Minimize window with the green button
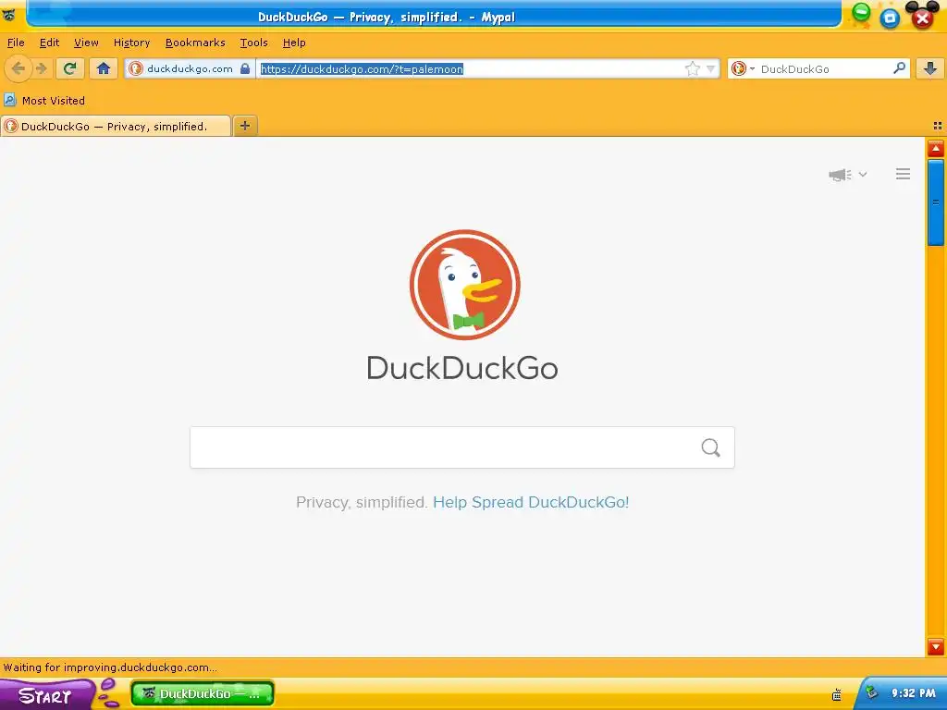Viewport: 947px width, 710px height. click(x=861, y=12)
